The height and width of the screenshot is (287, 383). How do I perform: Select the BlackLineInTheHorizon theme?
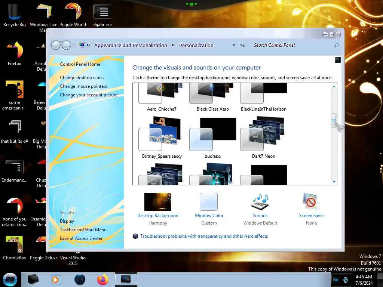(264, 97)
